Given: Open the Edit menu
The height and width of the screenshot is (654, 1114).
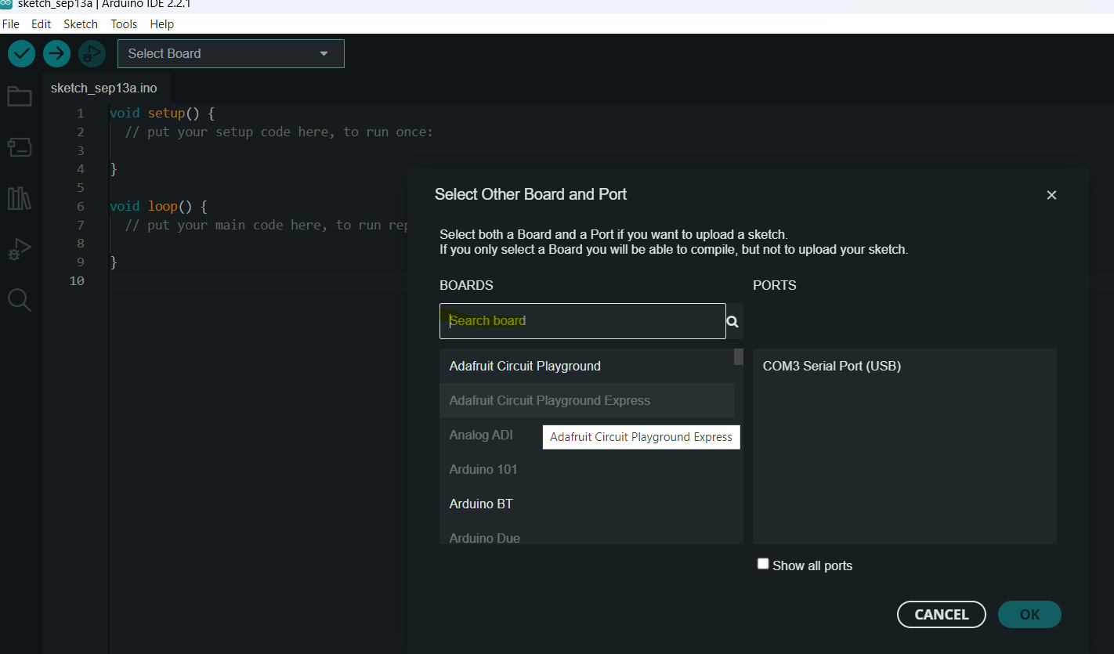Looking at the screenshot, I should pyautogui.click(x=41, y=24).
